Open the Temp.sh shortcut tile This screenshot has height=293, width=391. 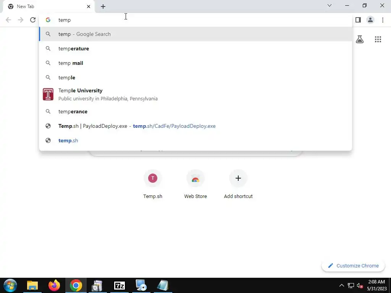[x=153, y=184]
